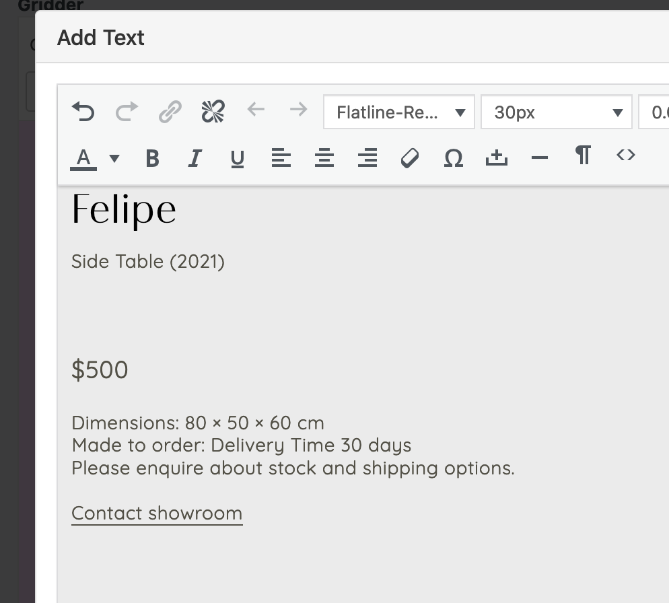Toggle underline formatting
Screen dimensions: 669x603
tap(237, 158)
